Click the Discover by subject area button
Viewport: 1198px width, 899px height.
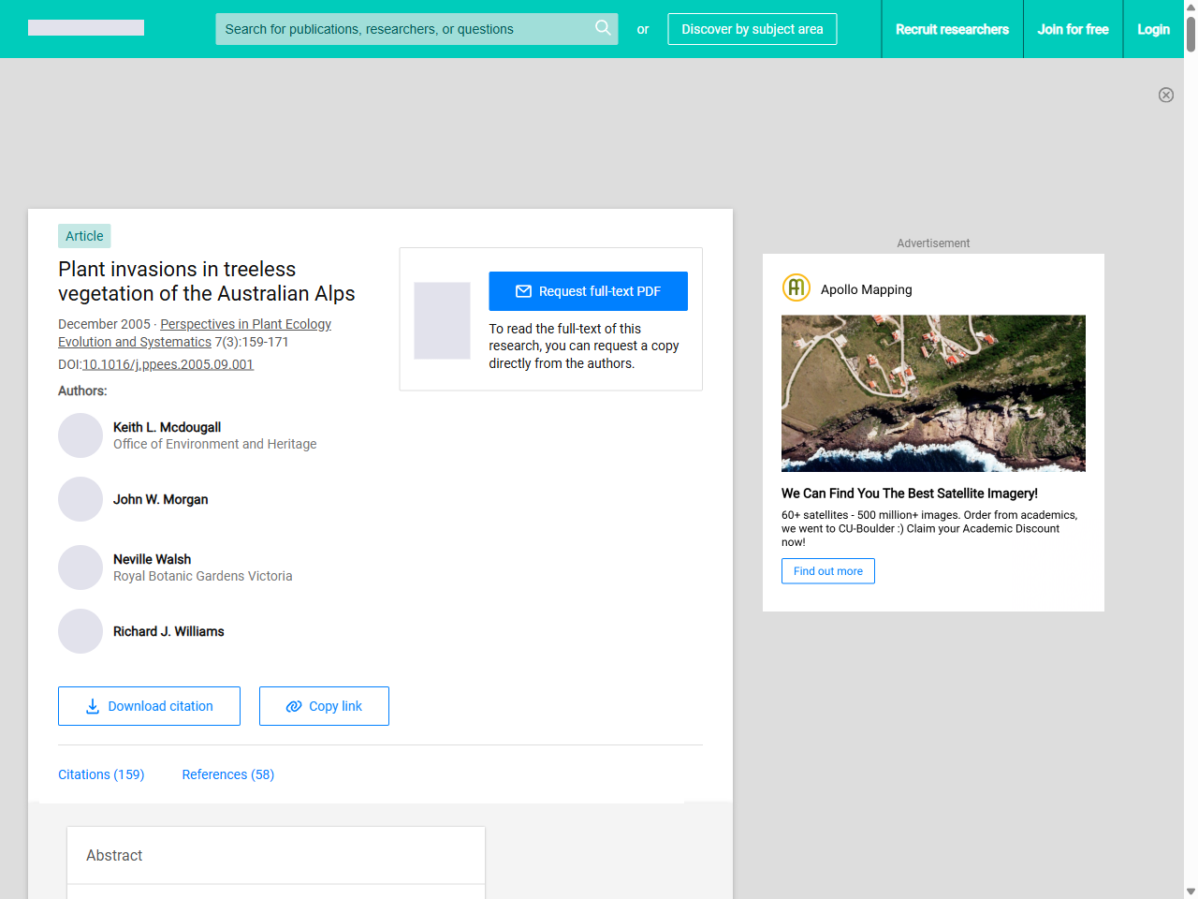coord(752,29)
